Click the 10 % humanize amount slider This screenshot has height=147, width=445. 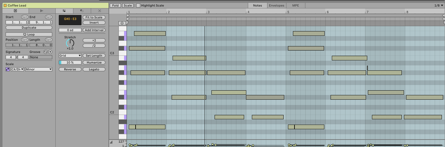click(70, 63)
